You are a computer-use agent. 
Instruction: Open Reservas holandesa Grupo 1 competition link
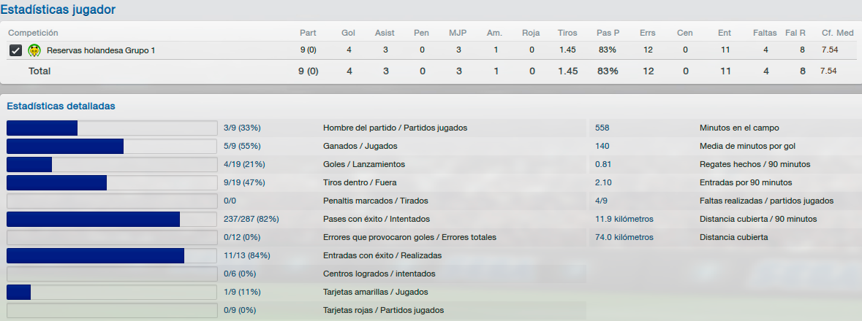click(101, 50)
